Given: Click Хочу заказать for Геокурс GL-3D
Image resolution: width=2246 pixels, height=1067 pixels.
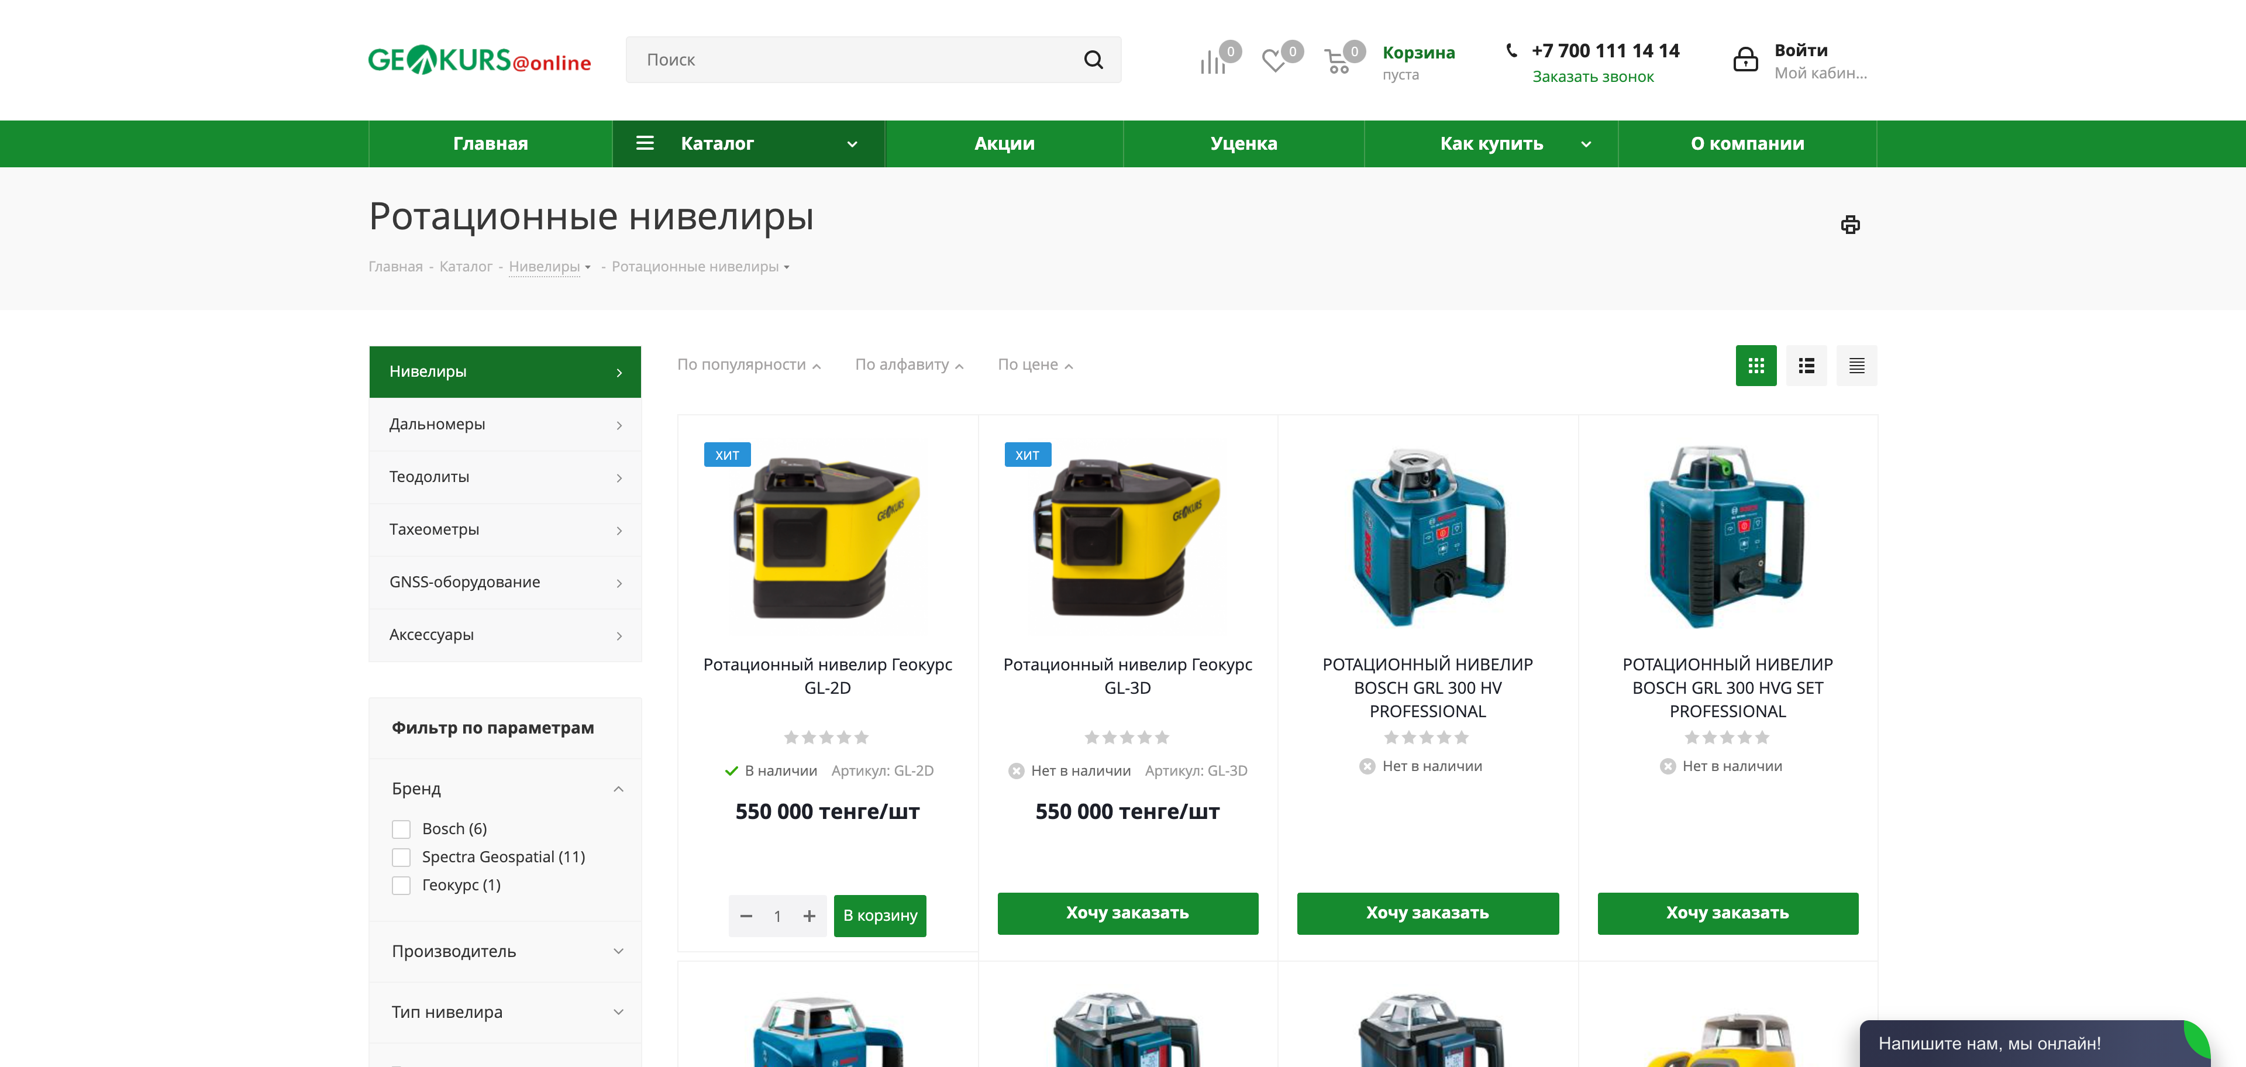Looking at the screenshot, I should (1127, 914).
